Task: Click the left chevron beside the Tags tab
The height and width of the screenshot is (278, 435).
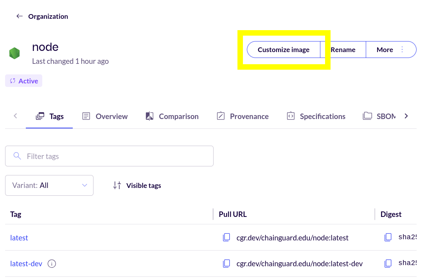Action: 15,116
